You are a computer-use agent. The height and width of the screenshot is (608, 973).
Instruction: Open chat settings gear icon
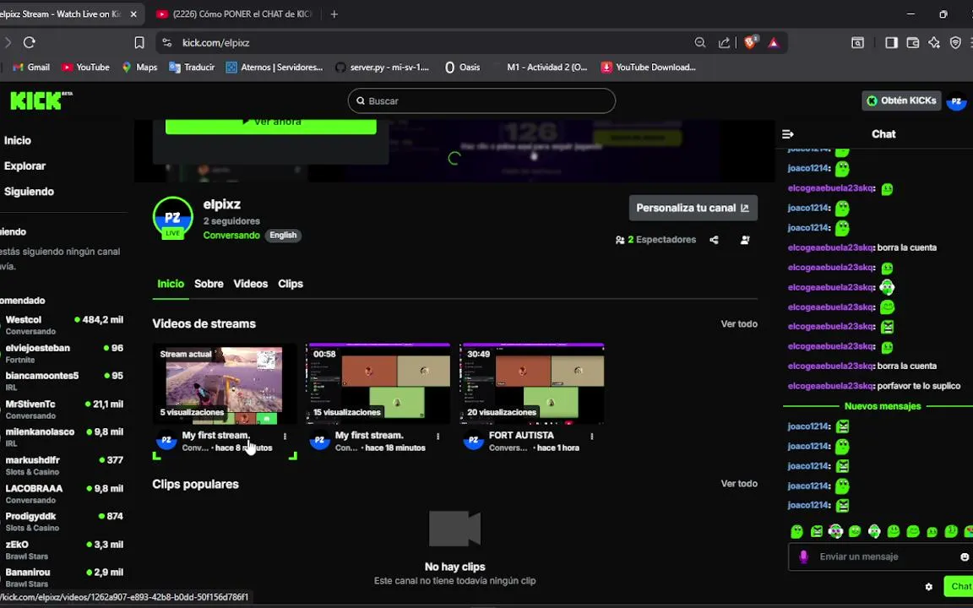[928, 586]
